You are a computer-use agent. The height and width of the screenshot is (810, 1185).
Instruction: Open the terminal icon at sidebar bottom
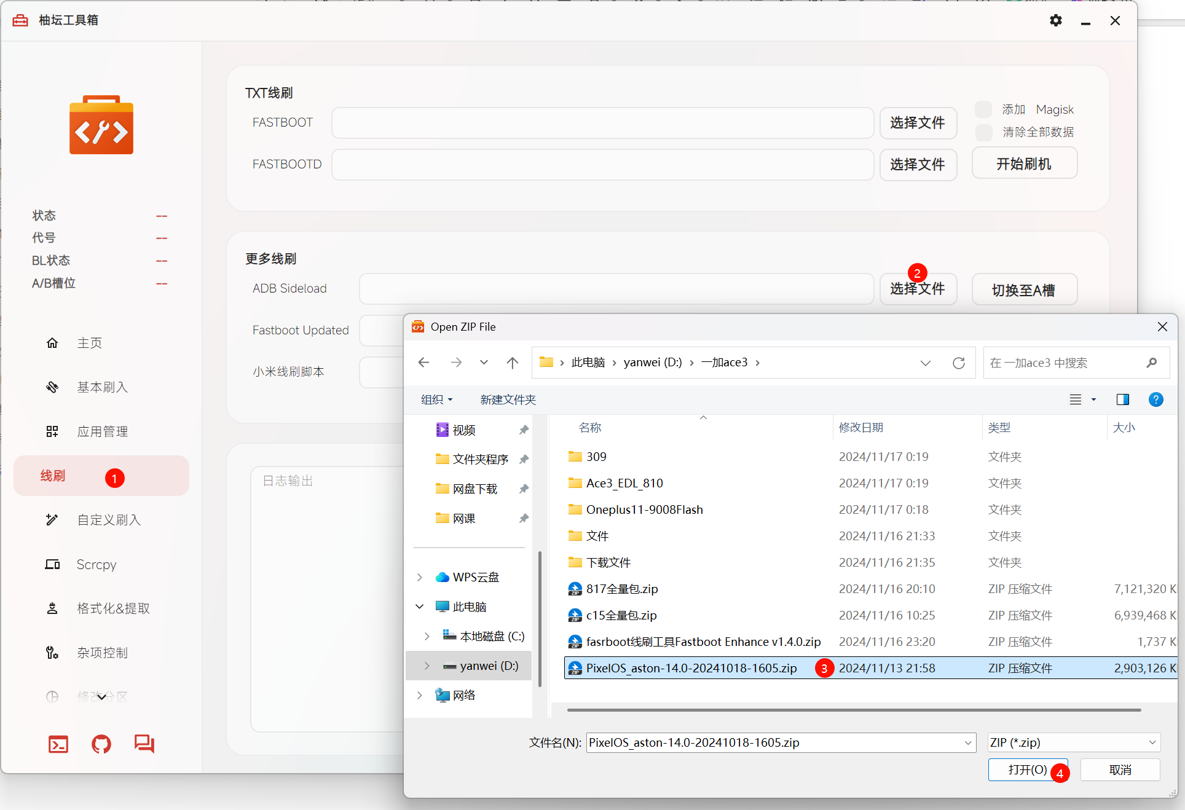point(58,744)
